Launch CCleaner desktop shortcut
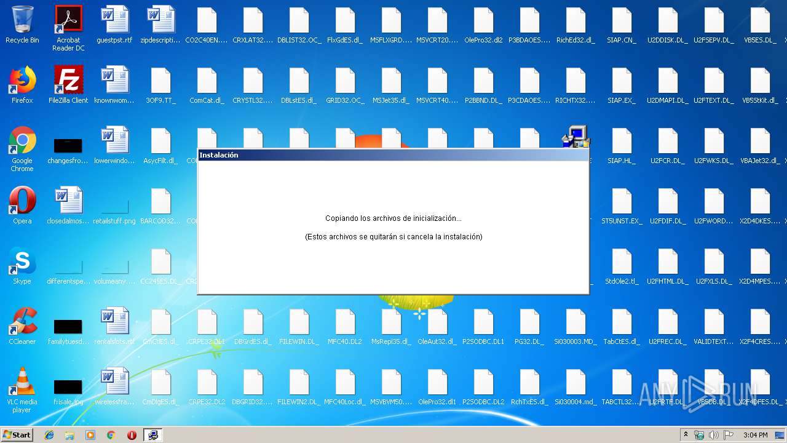Screen dimensions: 787x443 click(x=22, y=326)
